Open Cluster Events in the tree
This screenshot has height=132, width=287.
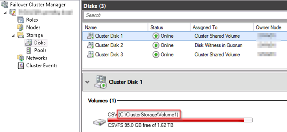(x=42, y=65)
